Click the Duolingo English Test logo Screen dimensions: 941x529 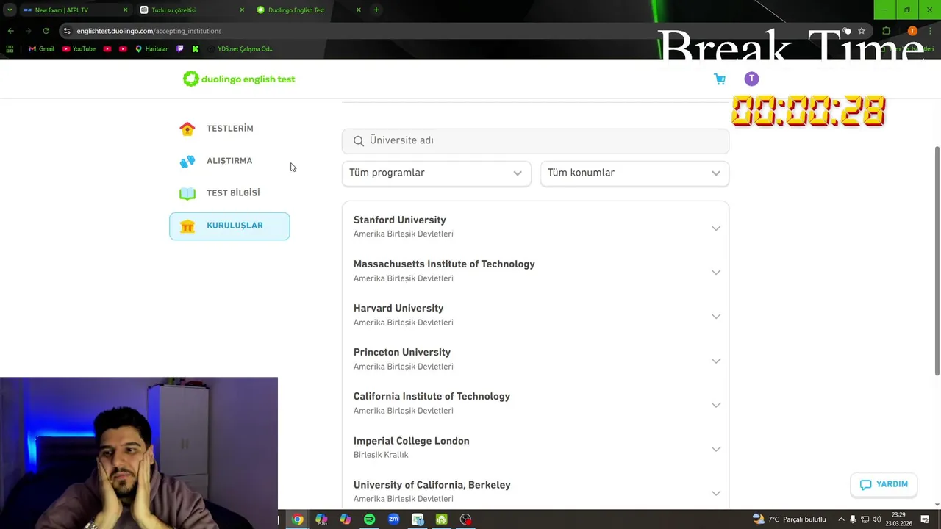point(239,79)
